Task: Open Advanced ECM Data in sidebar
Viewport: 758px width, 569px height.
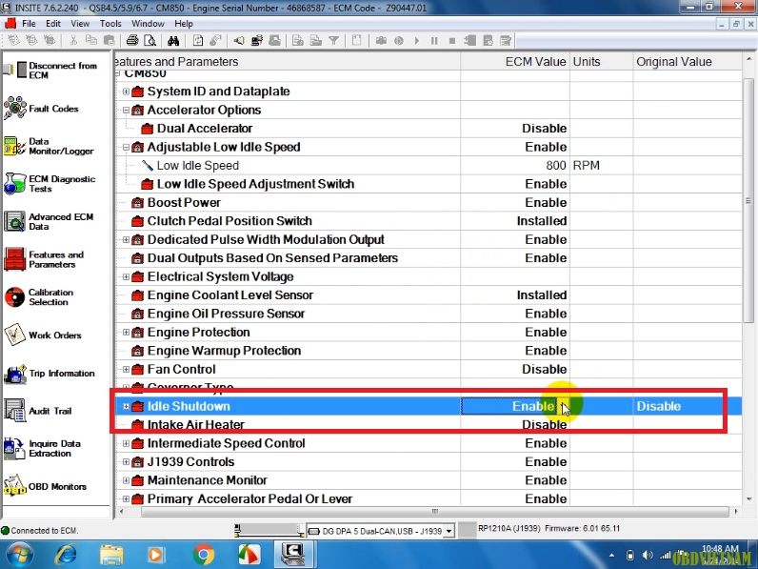Action: (49, 222)
